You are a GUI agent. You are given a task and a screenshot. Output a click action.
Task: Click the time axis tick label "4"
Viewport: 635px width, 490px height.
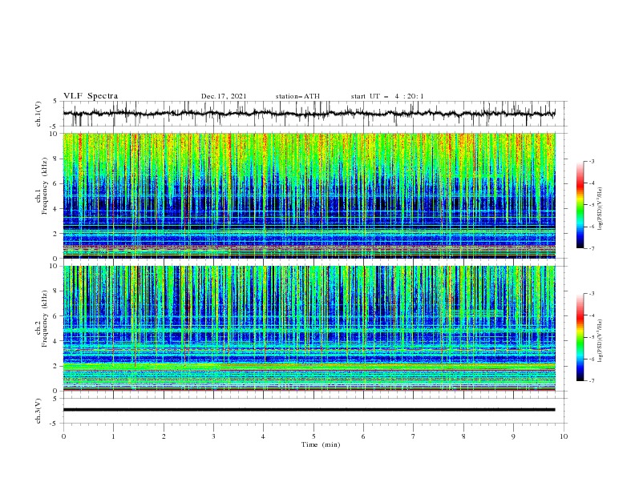pyautogui.click(x=263, y=436)
